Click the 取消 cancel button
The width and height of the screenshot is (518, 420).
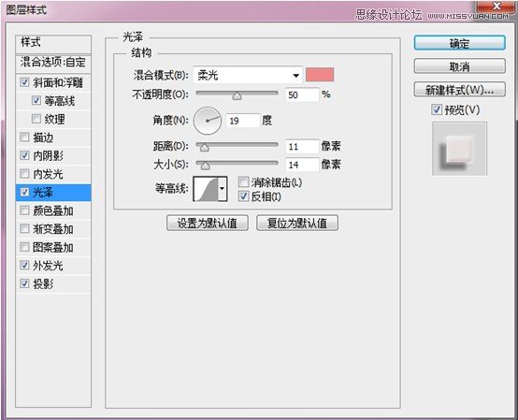pos(459,66)
